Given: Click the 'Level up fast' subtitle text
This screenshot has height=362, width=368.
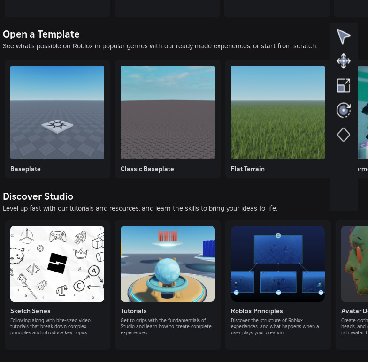Looking at the screenshot, I should [140, 208].
